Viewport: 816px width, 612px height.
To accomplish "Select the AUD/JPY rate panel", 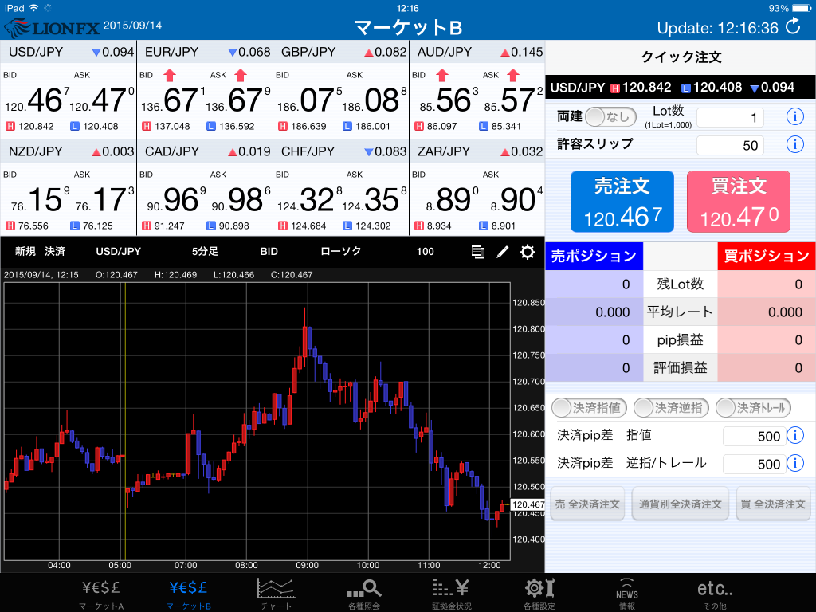I will pos(477,89).
